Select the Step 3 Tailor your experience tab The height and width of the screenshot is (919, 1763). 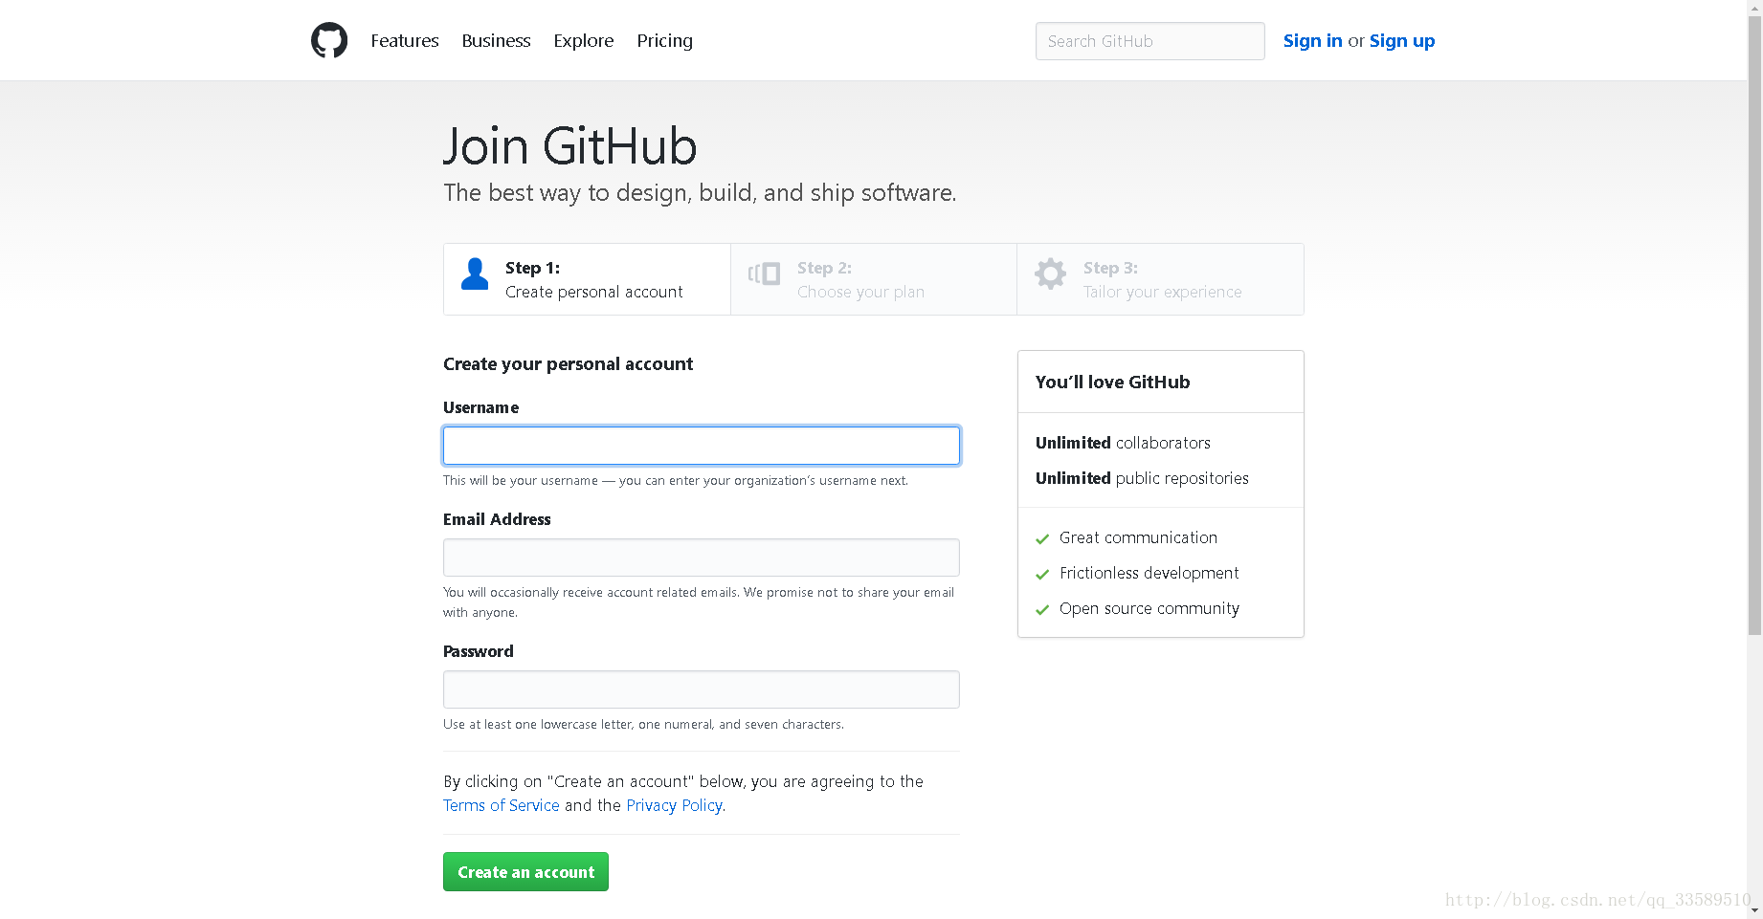point(1160,279)
